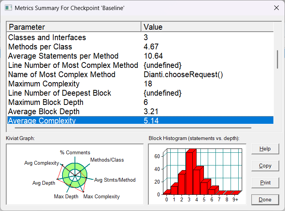Close the Metrics Summary dialog

click(276, 8)
